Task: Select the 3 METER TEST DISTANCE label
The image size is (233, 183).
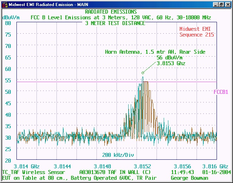Action: click(x=115, y=23)
